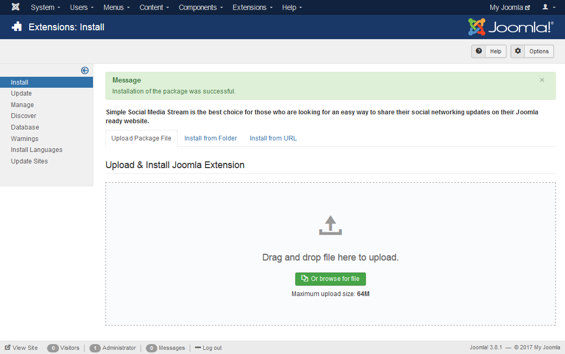Click the gear Options icon
The height and width of the screenshot is (354, 565).
click(x=518, y=51)
